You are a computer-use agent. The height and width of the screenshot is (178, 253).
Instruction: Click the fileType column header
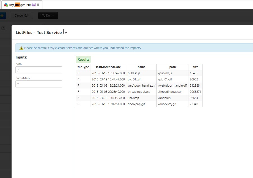point(83,67)
